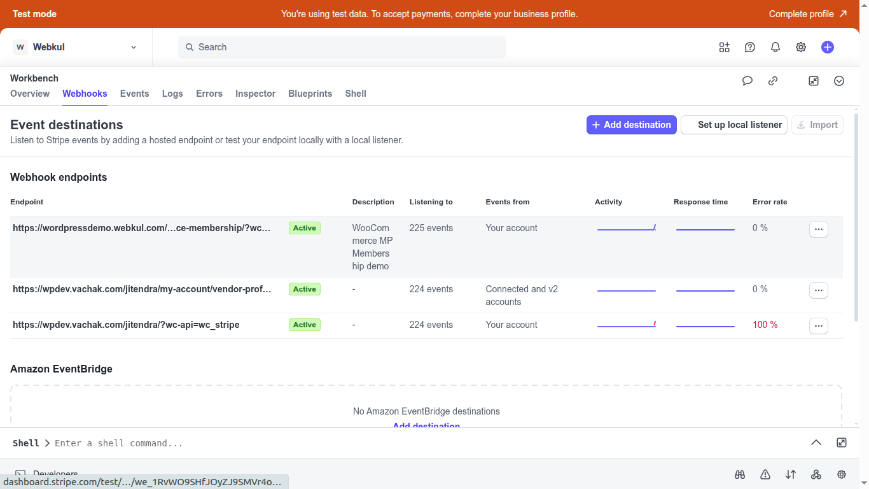Image resolution: width=869 pixels, height=489 pixels.
Task: Collapse the Shell panel with the chevron
Action: 816,443
